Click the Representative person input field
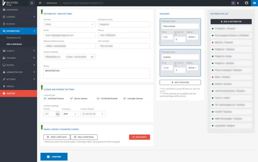Viewport: 258px width, 162px height. pos(69,46)
